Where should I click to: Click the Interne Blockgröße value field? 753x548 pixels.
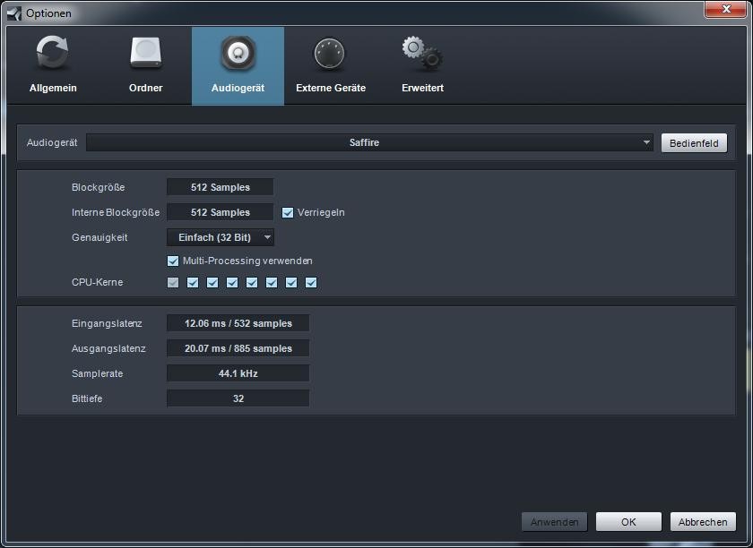[x=220, y=212]
